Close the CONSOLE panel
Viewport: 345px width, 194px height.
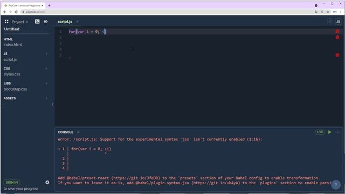pyautogui.click(x=78, y=132)
